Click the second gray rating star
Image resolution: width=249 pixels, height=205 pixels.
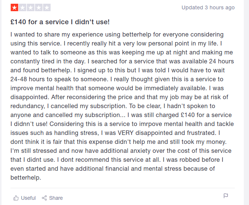pos(22,7)
